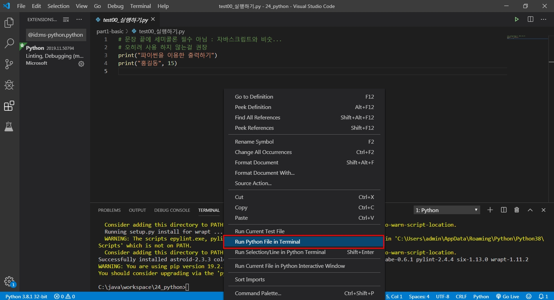
Task: Click the Python extension manage gear
Action: pos(81,64)
